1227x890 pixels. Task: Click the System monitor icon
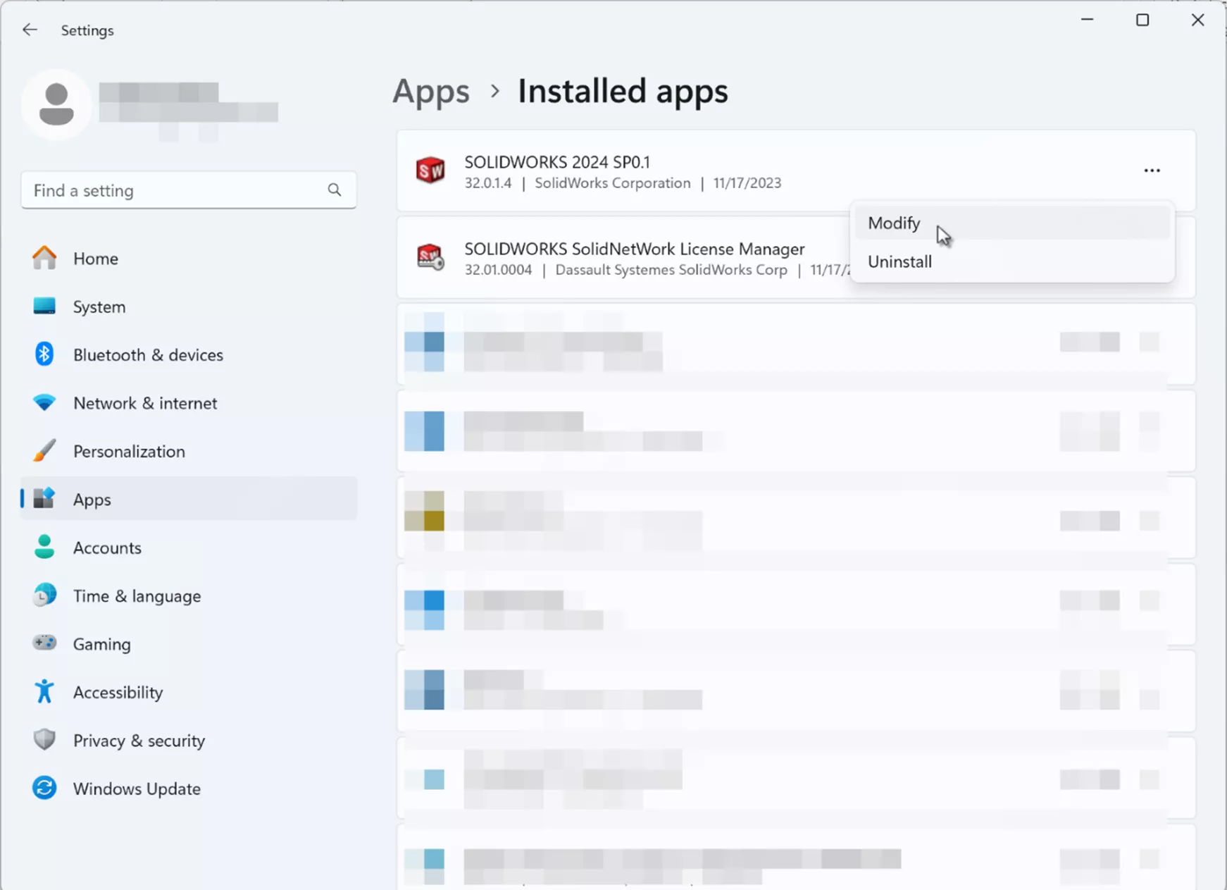(44, 306)
